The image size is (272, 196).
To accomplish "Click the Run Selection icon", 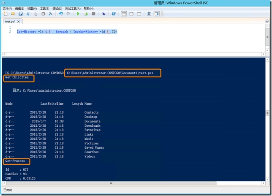I will pos(86,14).
